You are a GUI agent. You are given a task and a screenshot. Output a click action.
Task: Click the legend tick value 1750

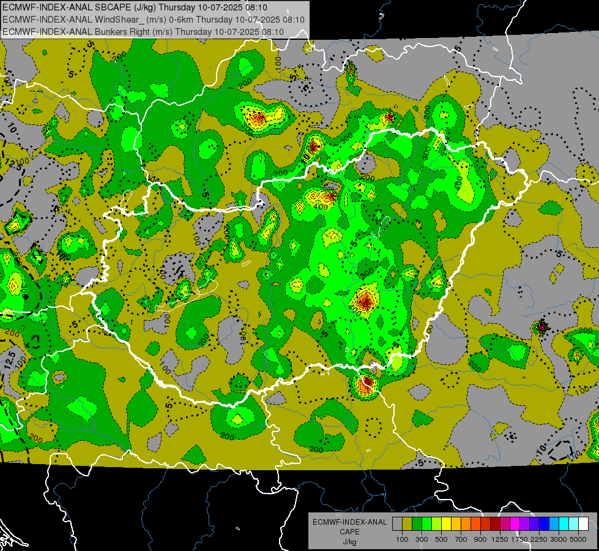click(x=519, y=539)
